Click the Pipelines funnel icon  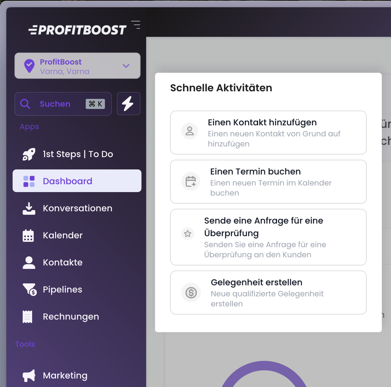pyautogui.click(x=29, y=290)
